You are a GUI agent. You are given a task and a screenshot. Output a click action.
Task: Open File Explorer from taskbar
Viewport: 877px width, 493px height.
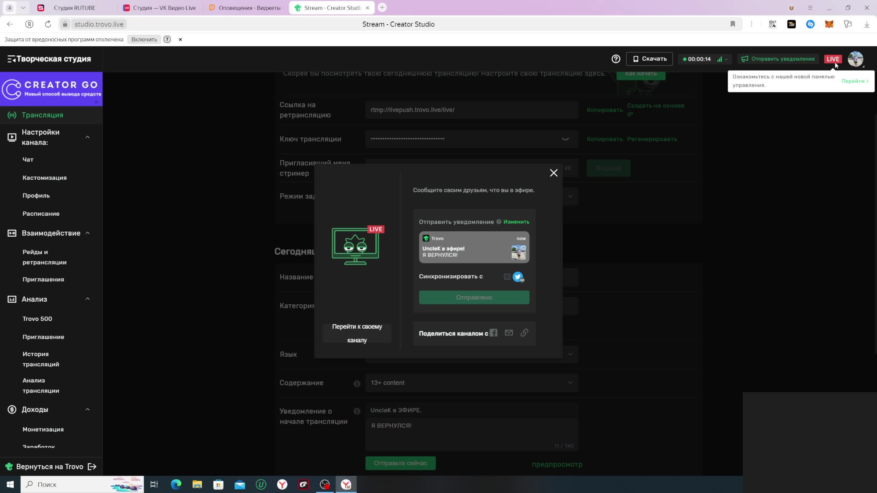(x=197, y=484)
